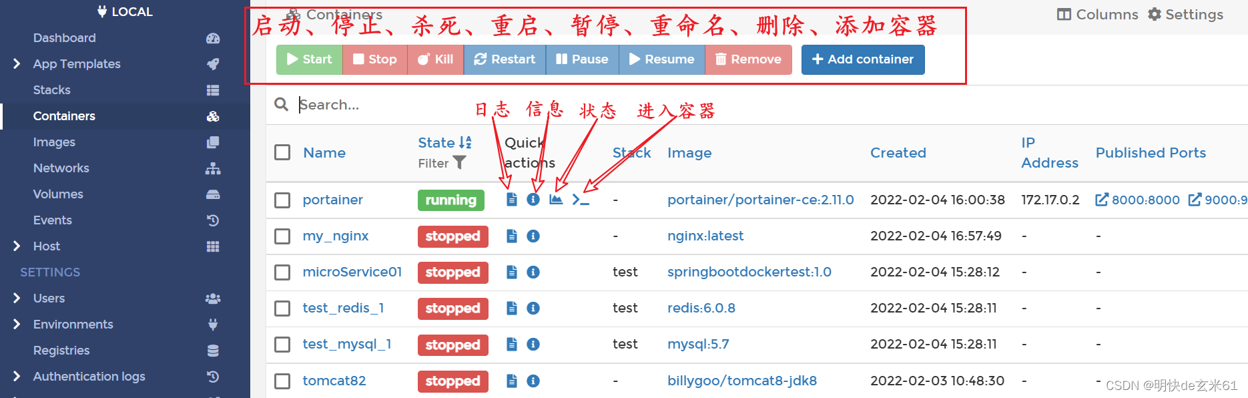Click the Dashboard gauge icon in sidebar

point(213,38)
